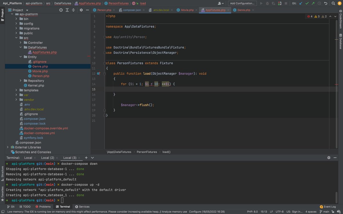Close the AppFixtures.php editor tab
Viewport: 343px width, 214px height.
[228, 10]
